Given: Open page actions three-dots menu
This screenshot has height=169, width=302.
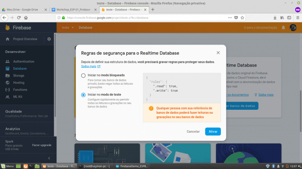Looking at the screenshot, I should (230, 18).
